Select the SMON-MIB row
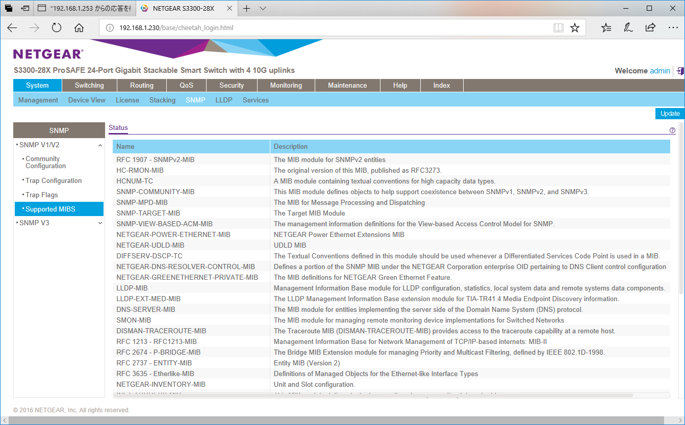 [391, 320]
